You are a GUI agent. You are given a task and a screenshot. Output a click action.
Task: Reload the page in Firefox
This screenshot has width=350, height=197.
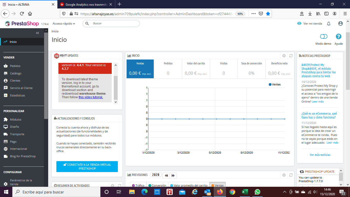[x=22, y=14]
